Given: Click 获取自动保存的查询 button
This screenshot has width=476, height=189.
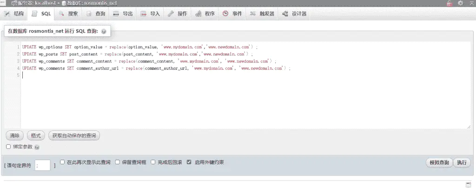Looking at the screenshot, I should 74,135.
